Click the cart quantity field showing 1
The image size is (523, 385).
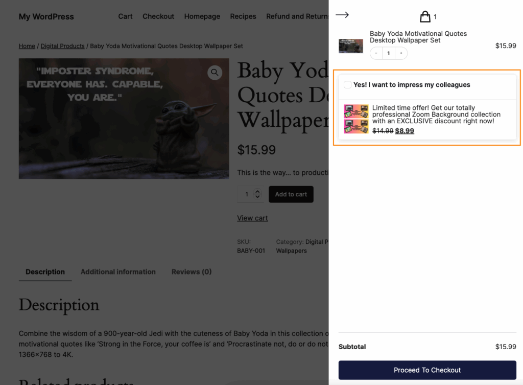click(x=389, y=53)
